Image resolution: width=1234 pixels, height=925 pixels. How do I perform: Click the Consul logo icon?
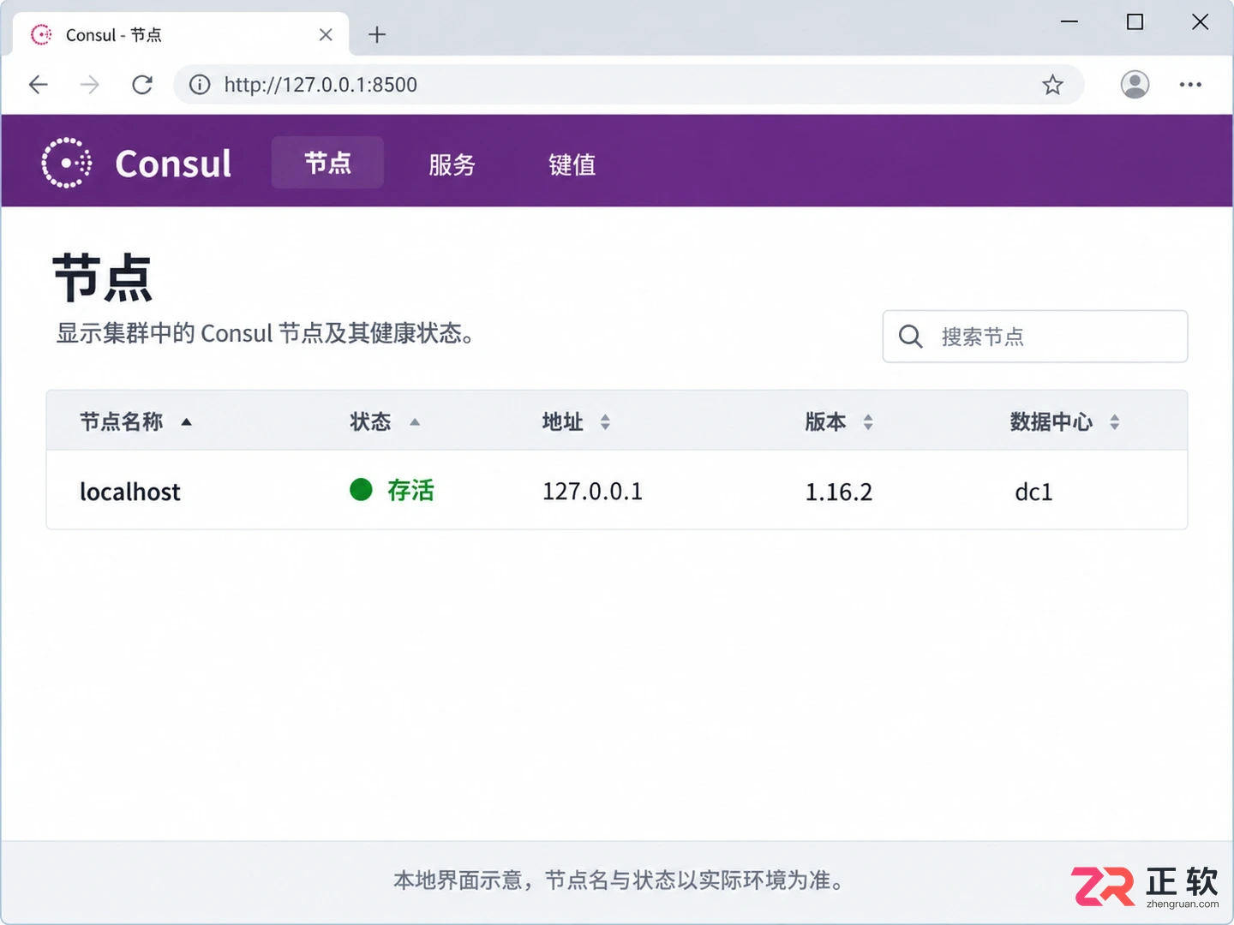(67, 163)
